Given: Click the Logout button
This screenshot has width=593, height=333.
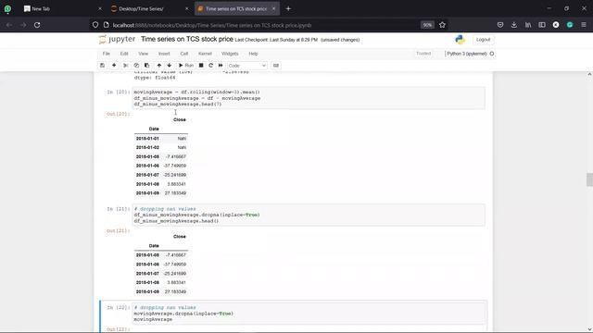Looking at the screenshot, I should 483,40.
